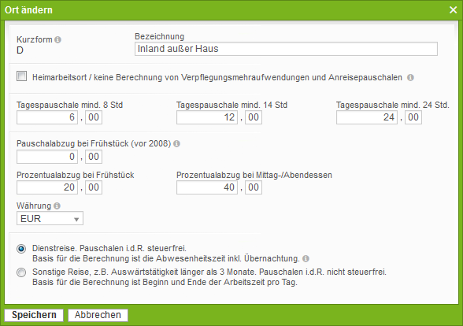
Task: Click Tagespauschale mind. 24 Std amount field
Action: pos(367,117)
